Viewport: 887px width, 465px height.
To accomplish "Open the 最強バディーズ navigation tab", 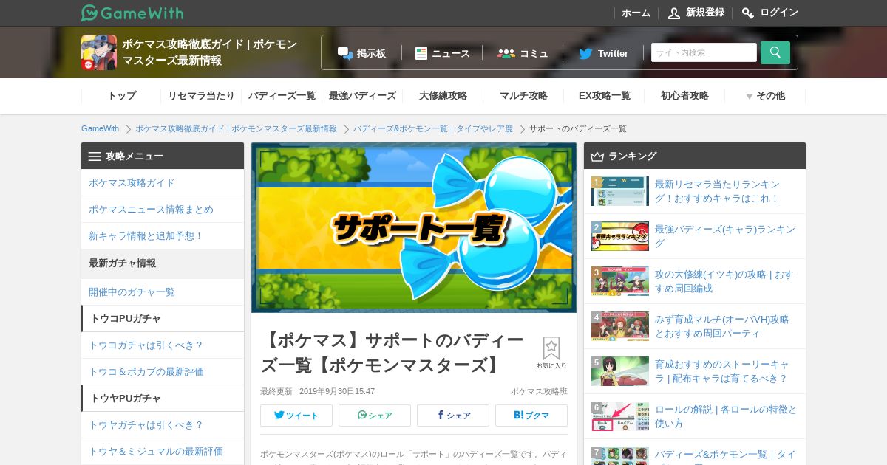I will (362, 96).
